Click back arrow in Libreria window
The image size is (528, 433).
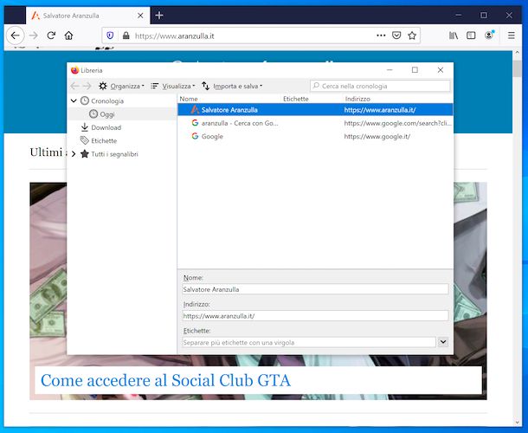tap(74, 86)
